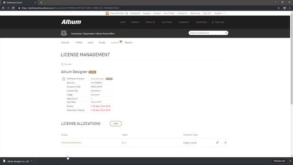Click the Activate circle icon
Viewport: 293px width, 165px height.
click(x=62, y=64)
